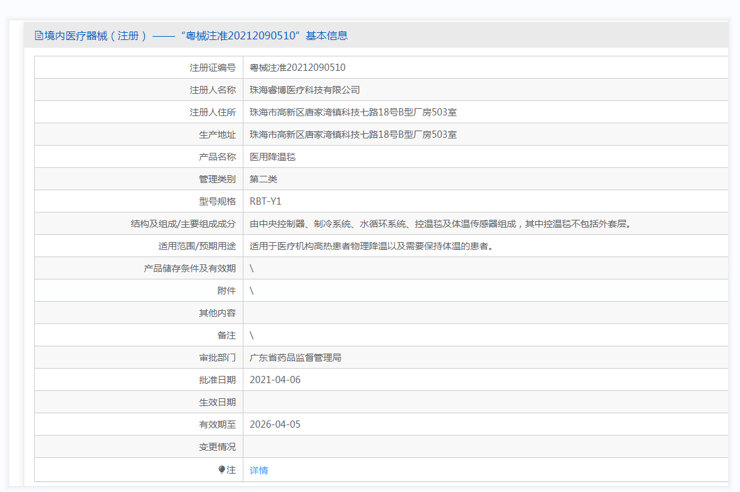Viewport: 740px width, 492px height.
Task: Click the 结构及组成 description text
Action: [440, 224]
